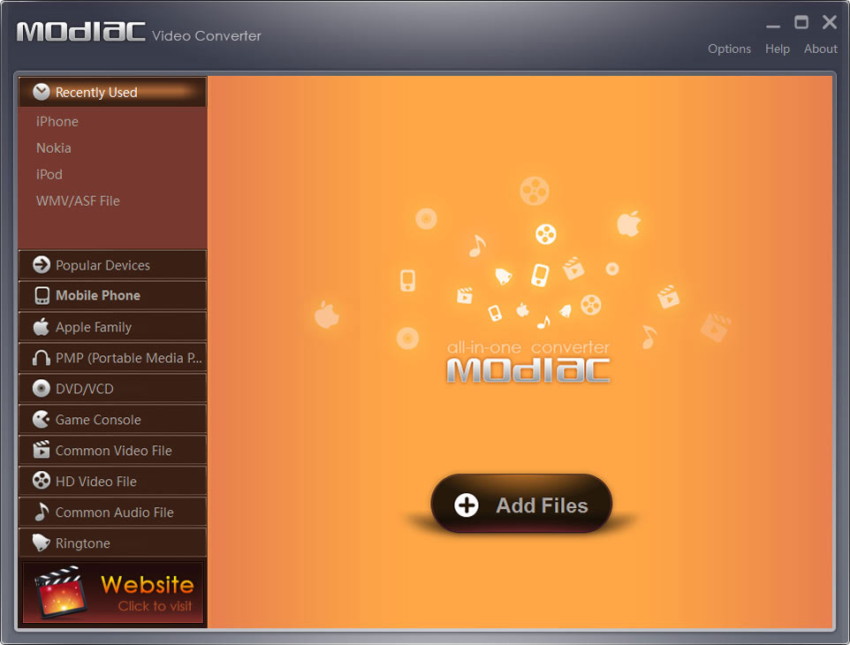This screenshot has width=850, height=645.
Task: Choose WMV/ASF File recent profile
Action: 78,201
